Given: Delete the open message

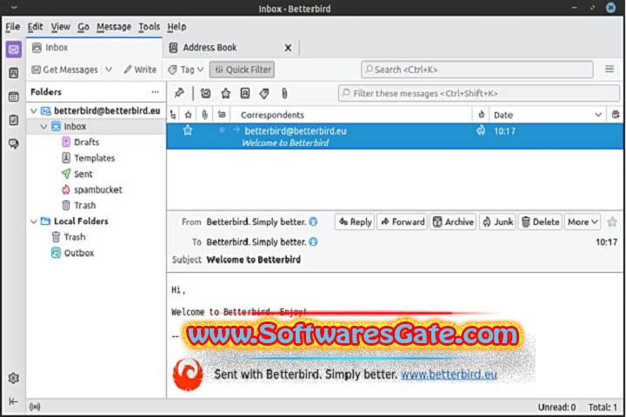Looking at the screenshot, I should pos(540,222).
